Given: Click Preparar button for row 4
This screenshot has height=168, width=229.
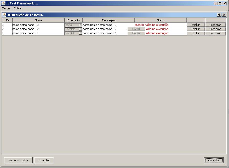Looking at the screenshot, I should click(x=215, y=33).
